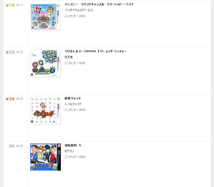Open the 妖怪ウォッチ title link
214x187 pixels.
tap(73, 98)
